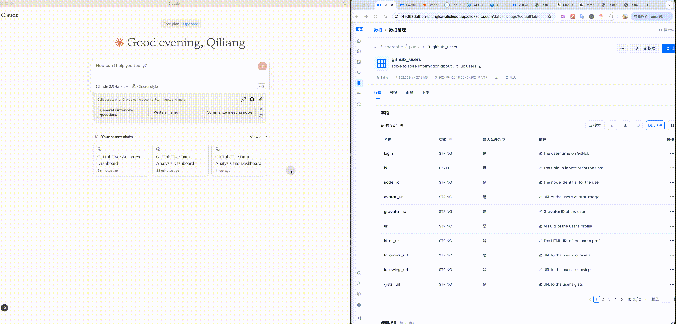Click View all chats link
676x324 pixels.
[258, 137]
